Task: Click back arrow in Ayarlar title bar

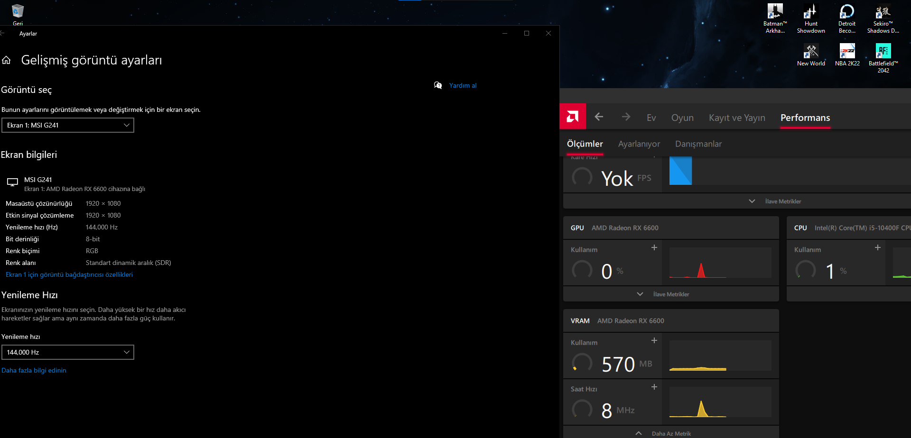Action: pyautogui.click(x=3, y=33)
